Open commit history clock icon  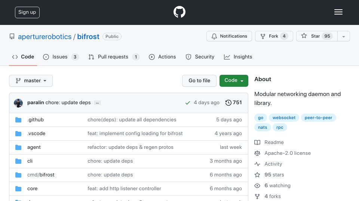228,103
